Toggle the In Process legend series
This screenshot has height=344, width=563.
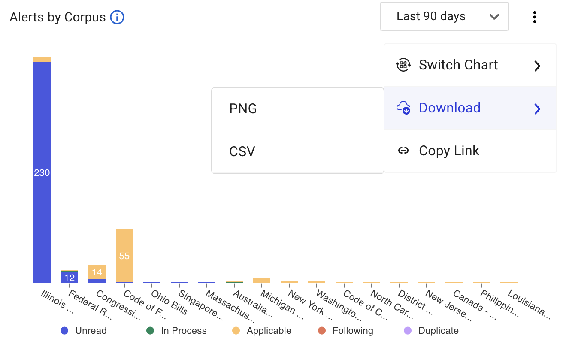coord(176,331)
